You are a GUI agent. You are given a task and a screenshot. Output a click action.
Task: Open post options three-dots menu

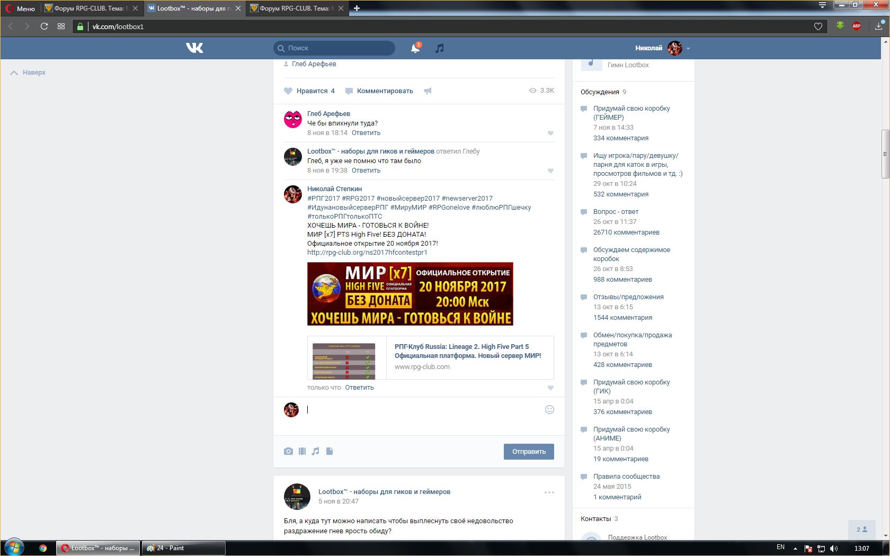coord(549,492)
